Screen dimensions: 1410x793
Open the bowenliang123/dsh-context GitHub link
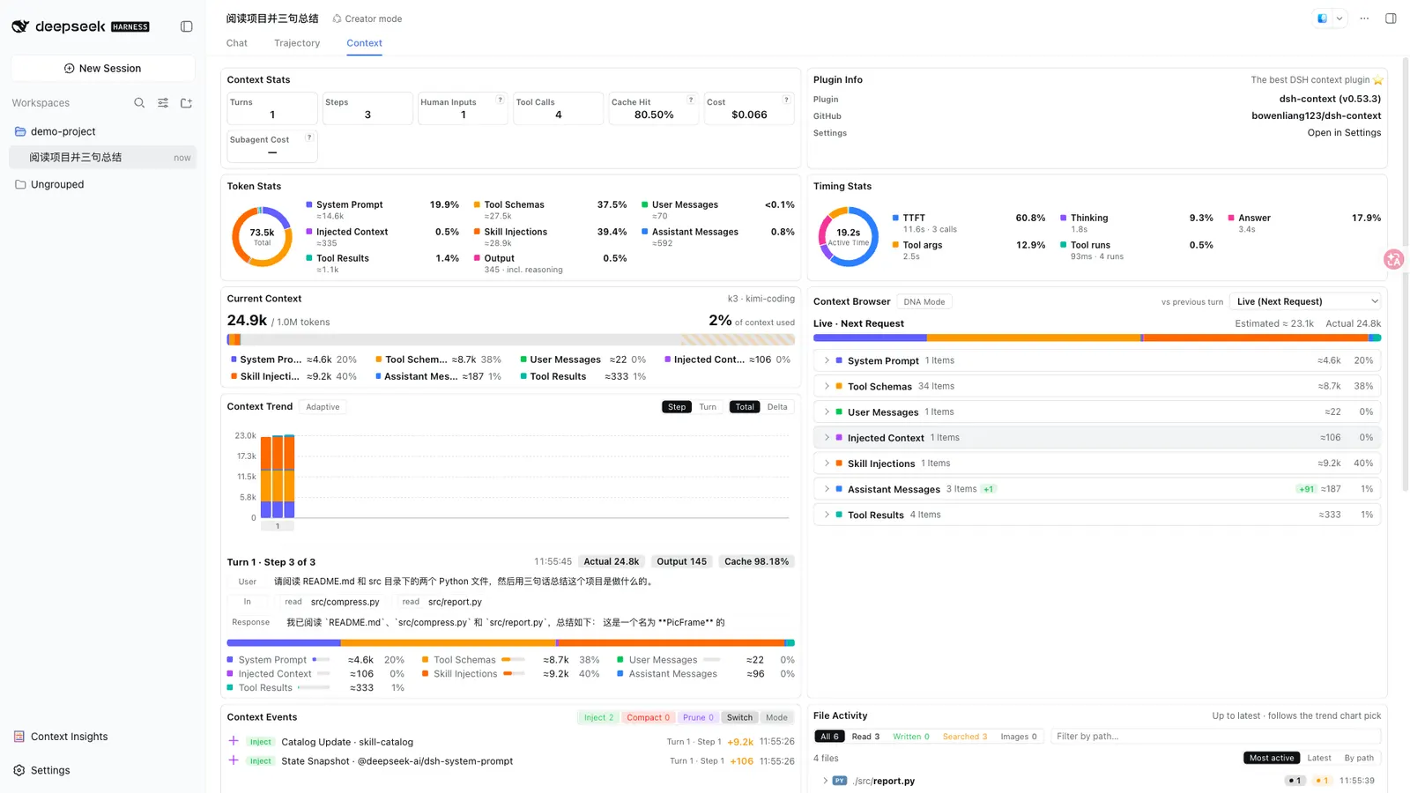point(1316,115)
